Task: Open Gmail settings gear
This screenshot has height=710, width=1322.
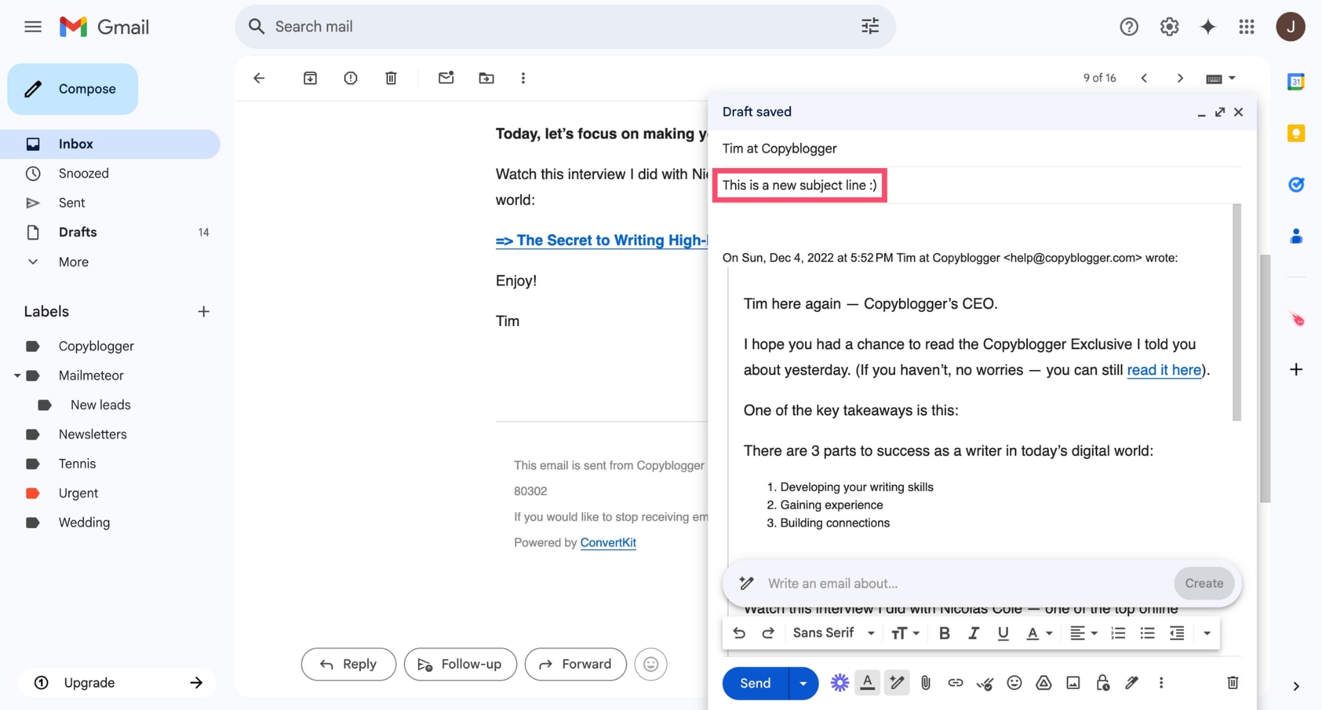Action: (x=1169, y=27)
